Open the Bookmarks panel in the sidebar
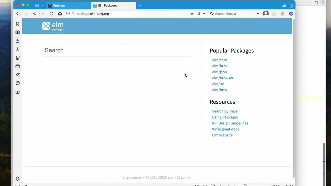This screenshot has width=331, height=186. pyautogui.click(x=18, y=24)
